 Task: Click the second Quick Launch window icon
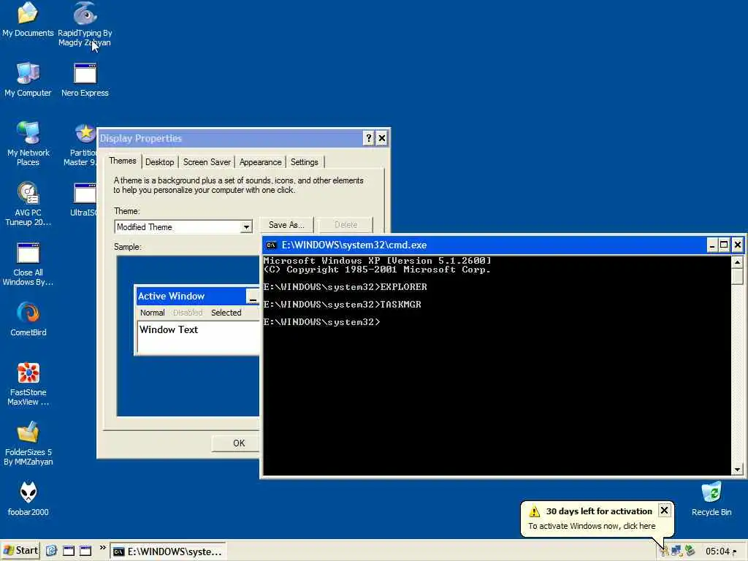pyautogui.click(x=69, y=551)
